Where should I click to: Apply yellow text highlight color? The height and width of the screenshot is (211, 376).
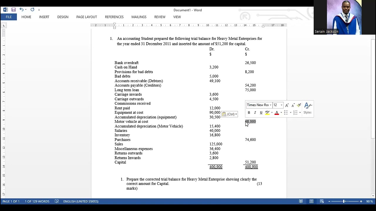click(267, 113)
